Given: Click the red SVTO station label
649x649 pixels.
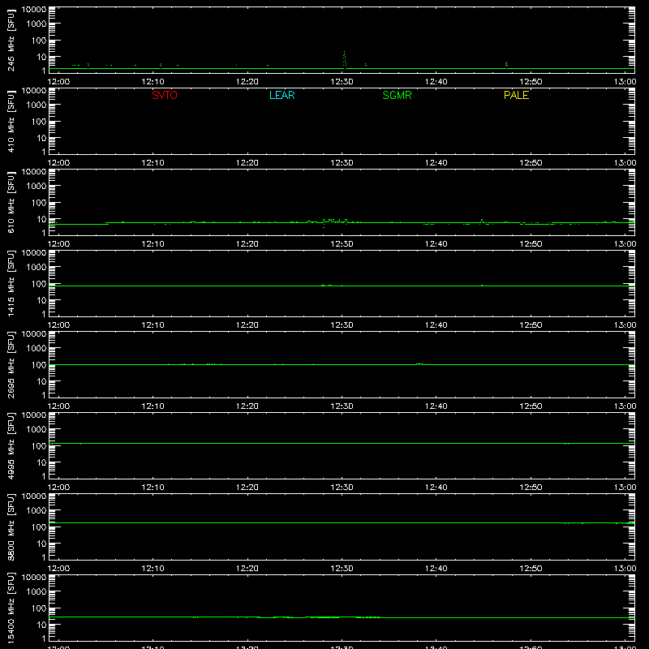Looking at the screenshot, I should click(165, 95).
